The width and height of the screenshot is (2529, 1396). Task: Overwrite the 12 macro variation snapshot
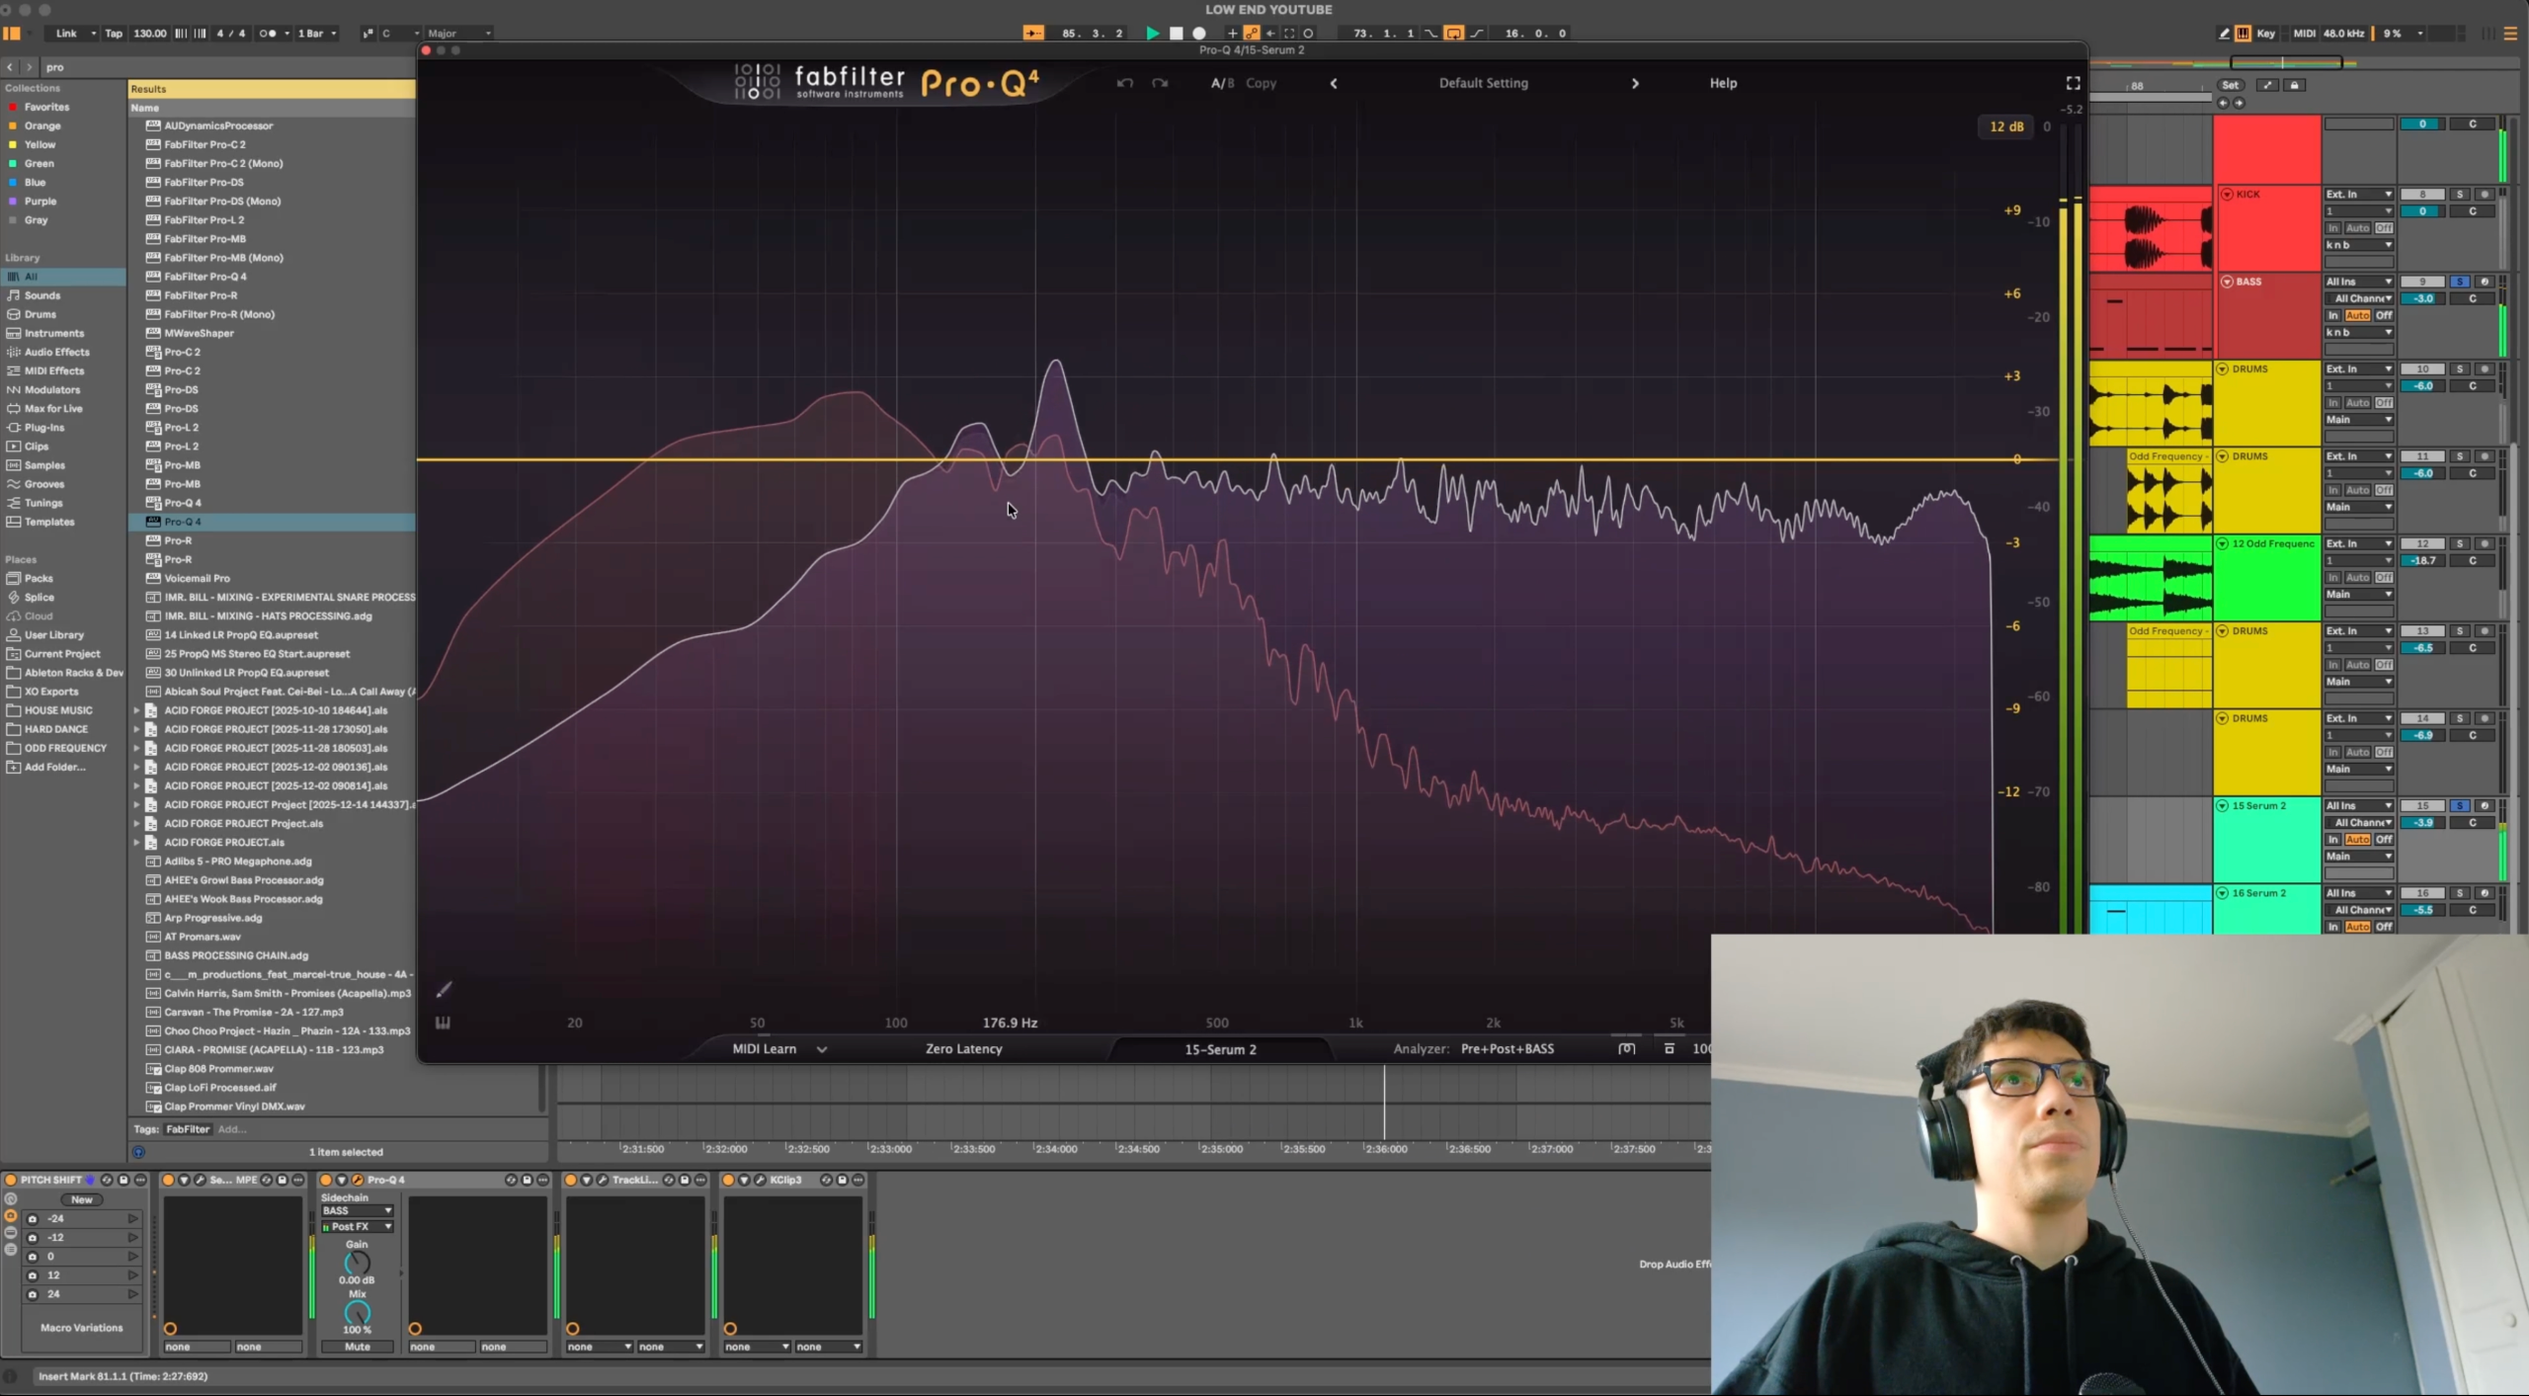[x=32, y=1275]
